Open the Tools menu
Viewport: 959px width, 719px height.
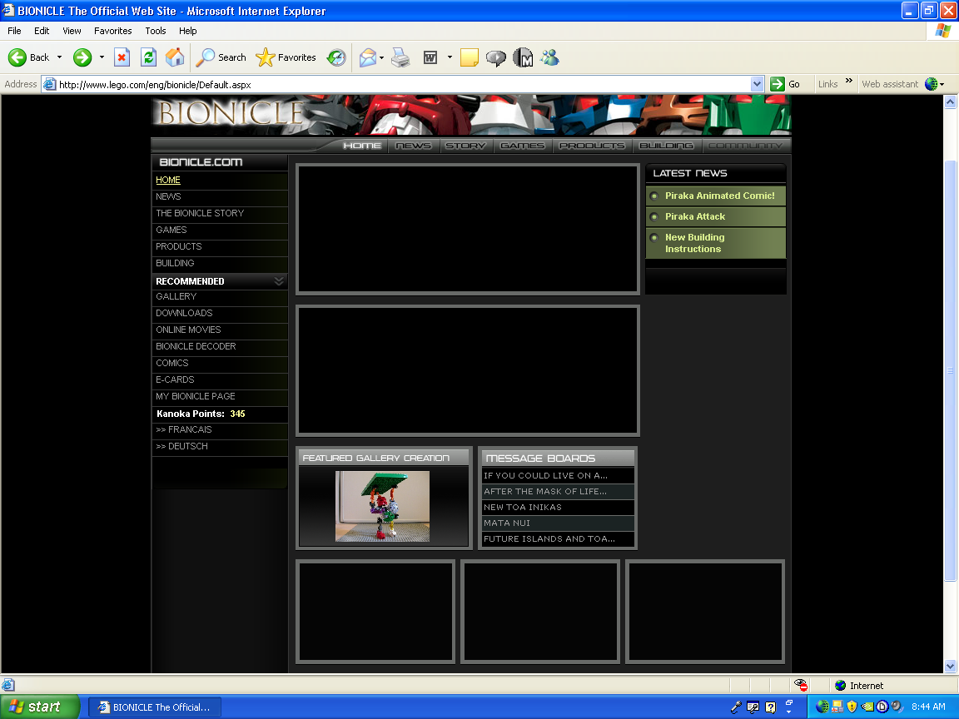coord(156,31)
